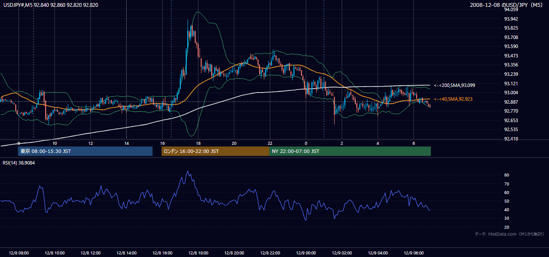The width and height of the screenshot is (549, 257).
Task: Click the 12/9 04:00 time label
Action: tap(378, 253)
